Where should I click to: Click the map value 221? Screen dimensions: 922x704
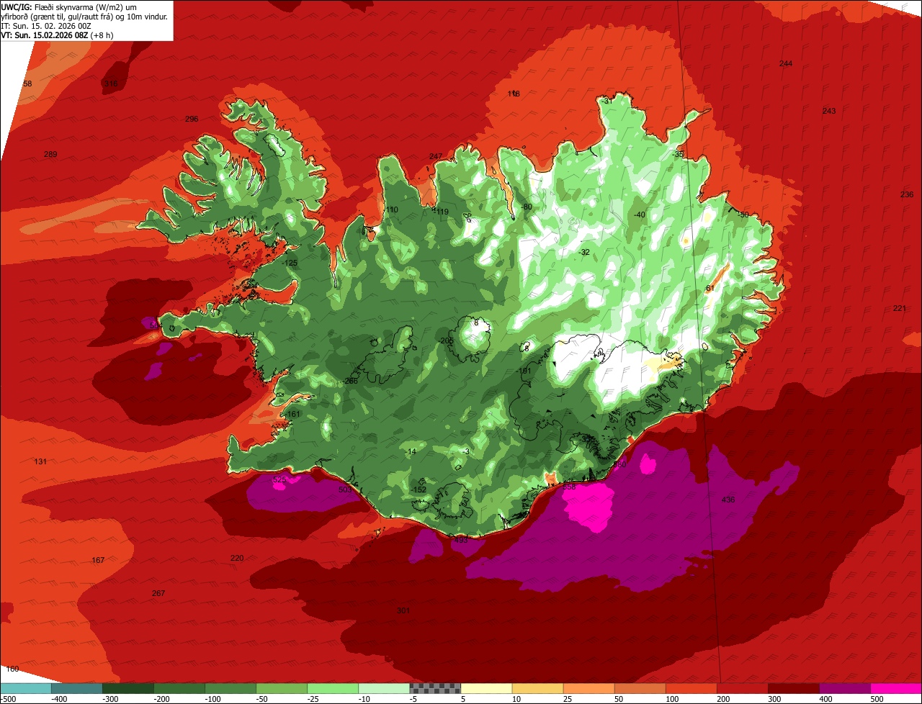[900, 308]
